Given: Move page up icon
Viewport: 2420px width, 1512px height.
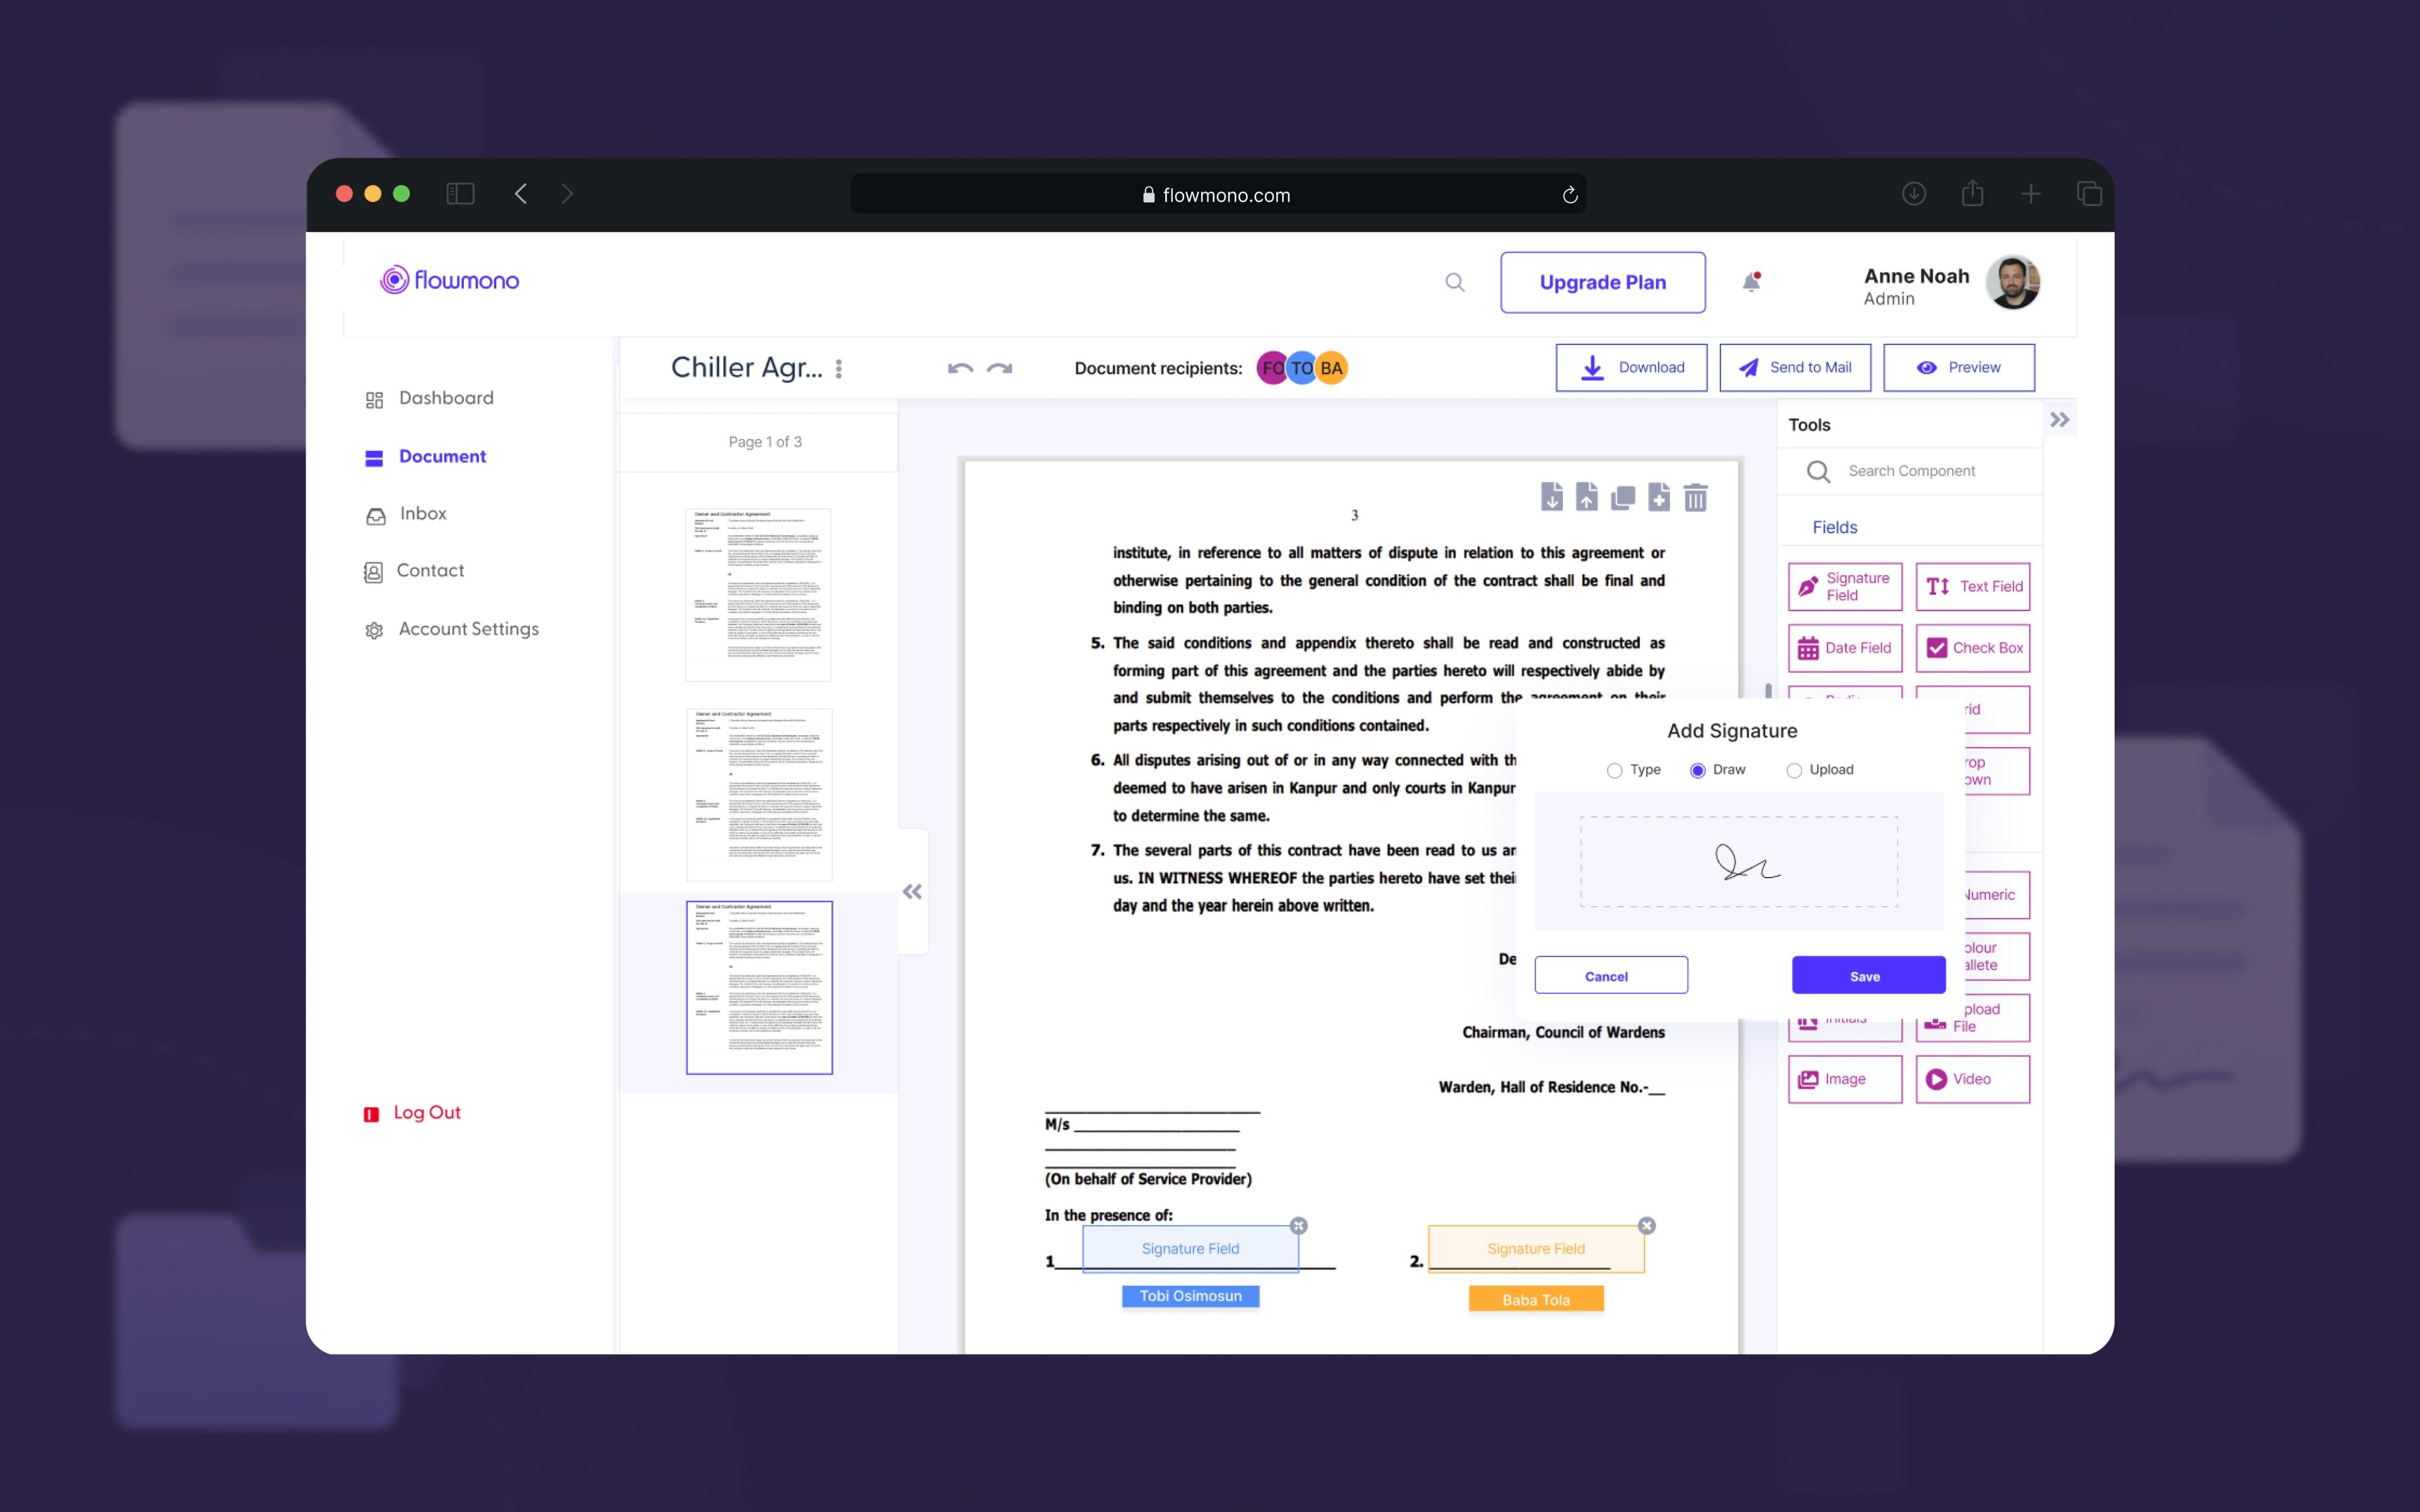Looking at the screenshot, I should pos(1587,497).
